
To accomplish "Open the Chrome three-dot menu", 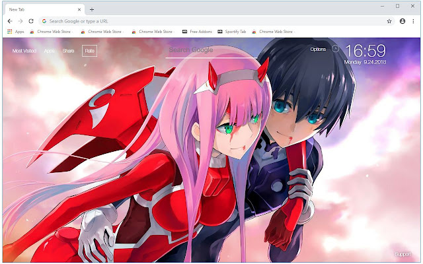I will click(x=413, y=21).
